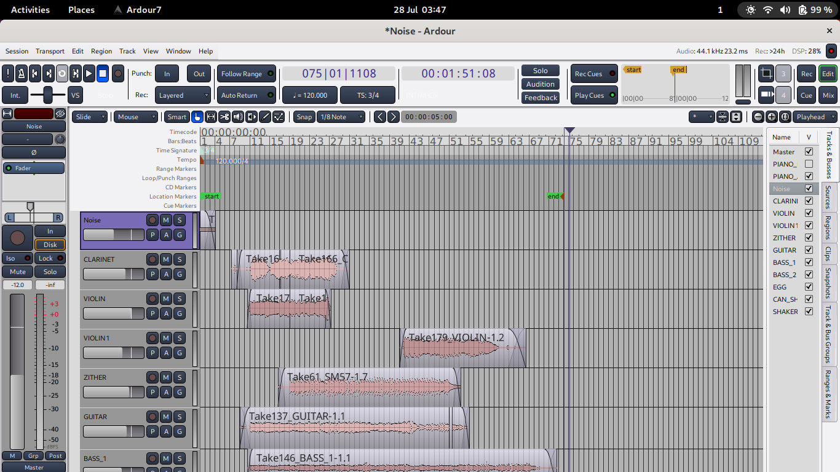This screenshot has width=840, height=472.
Task: Uncheck visibility for Master track
Action: coord(809,152)
